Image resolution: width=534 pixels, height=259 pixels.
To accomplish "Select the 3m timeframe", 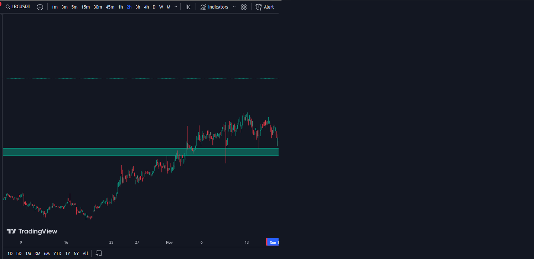I will 64,7.
